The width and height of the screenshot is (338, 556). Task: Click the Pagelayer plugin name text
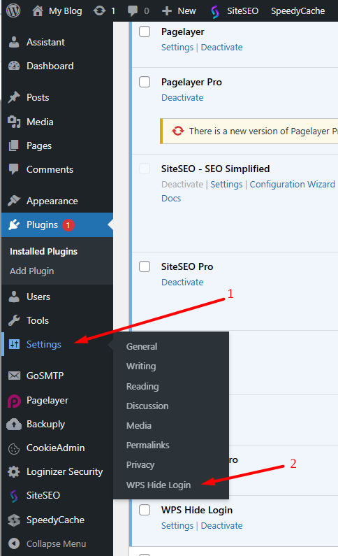pyautogui.click(x=183, y=31)
